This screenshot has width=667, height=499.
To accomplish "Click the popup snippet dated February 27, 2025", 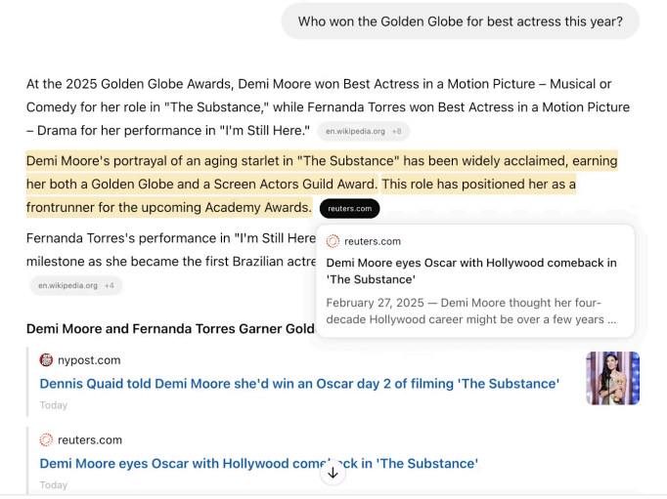I will pos(471,311).
